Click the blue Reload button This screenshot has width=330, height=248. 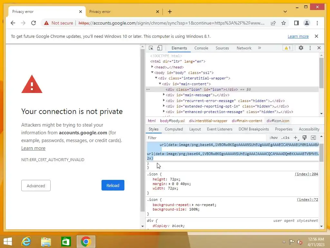pyautogui.click(x=113, y=185)
